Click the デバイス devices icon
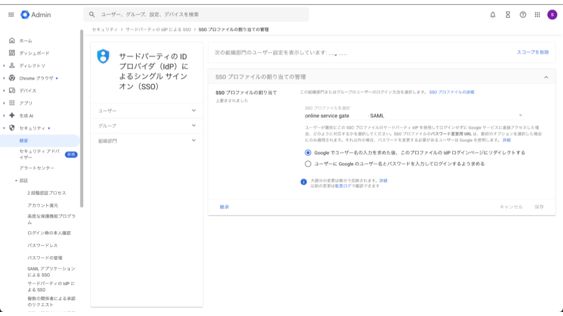Image resolution: width=563 pixels, height=316 pixels. click(x=12, y=90)
